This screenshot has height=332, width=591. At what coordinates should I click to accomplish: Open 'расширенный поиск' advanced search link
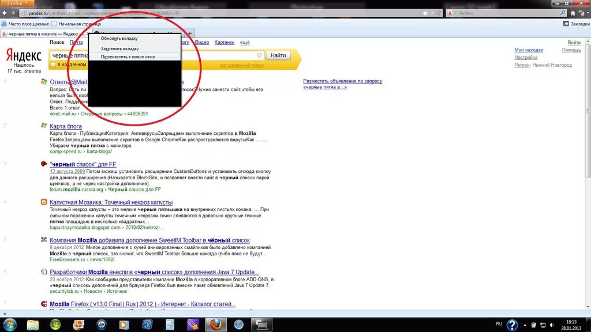click(x=242, y=65)
